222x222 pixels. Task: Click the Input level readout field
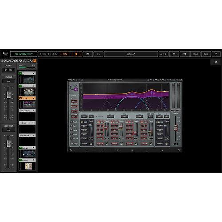[8, 81]
